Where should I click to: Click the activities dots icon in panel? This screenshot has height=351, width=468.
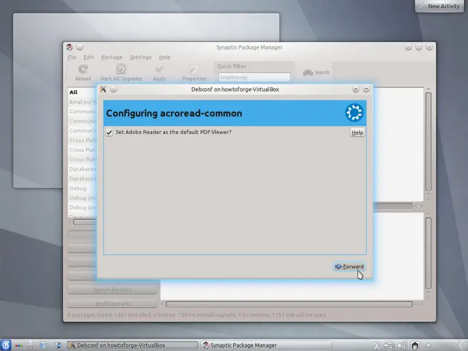[x=19, y=346]
